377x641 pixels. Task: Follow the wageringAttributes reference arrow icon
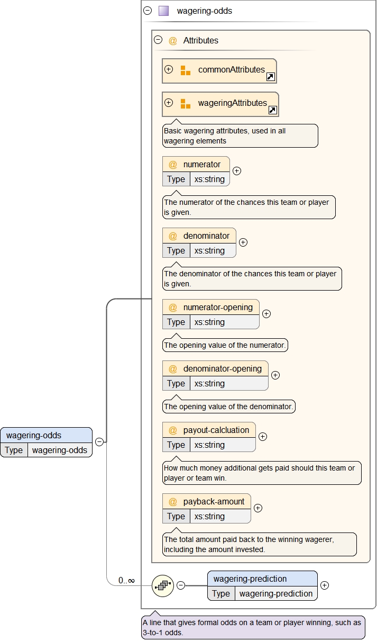click(272, 110)
